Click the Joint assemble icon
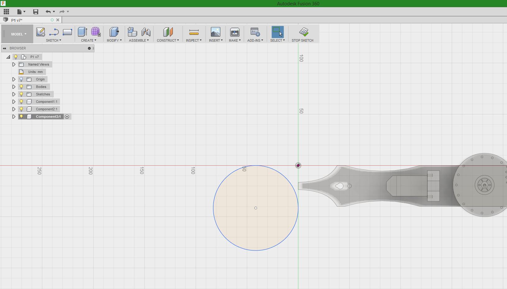Image resolution: width=507 pixels, height=289 pixels. coord(146,32)
